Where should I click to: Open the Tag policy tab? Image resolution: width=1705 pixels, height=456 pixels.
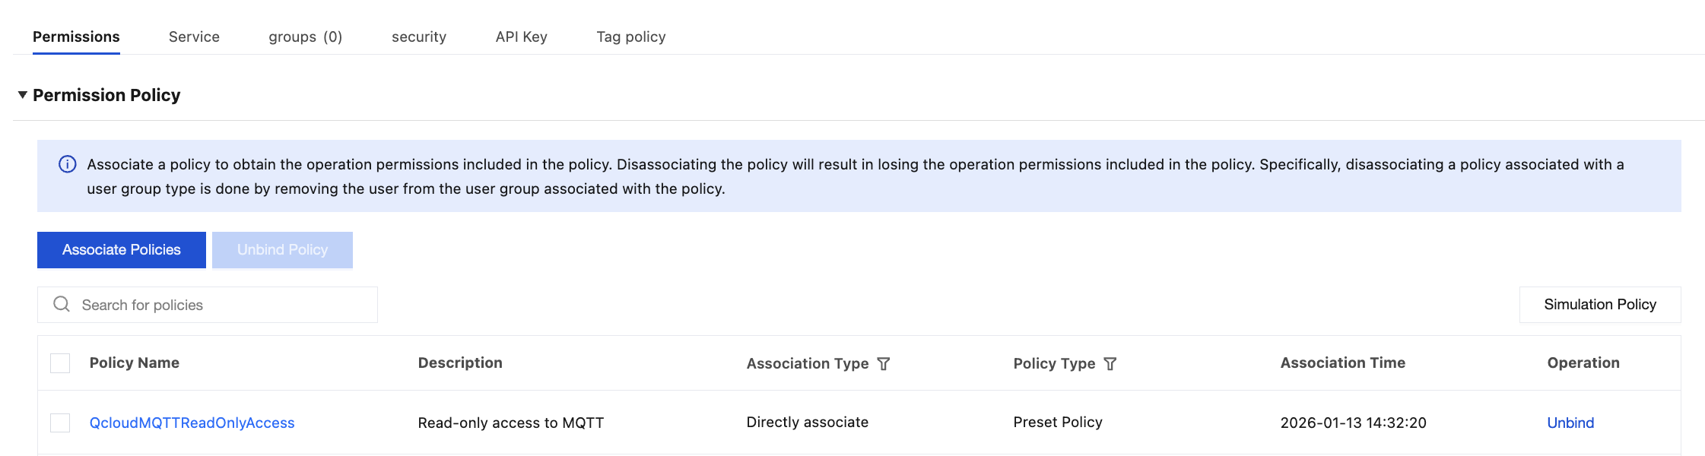[x=630, y=36]
